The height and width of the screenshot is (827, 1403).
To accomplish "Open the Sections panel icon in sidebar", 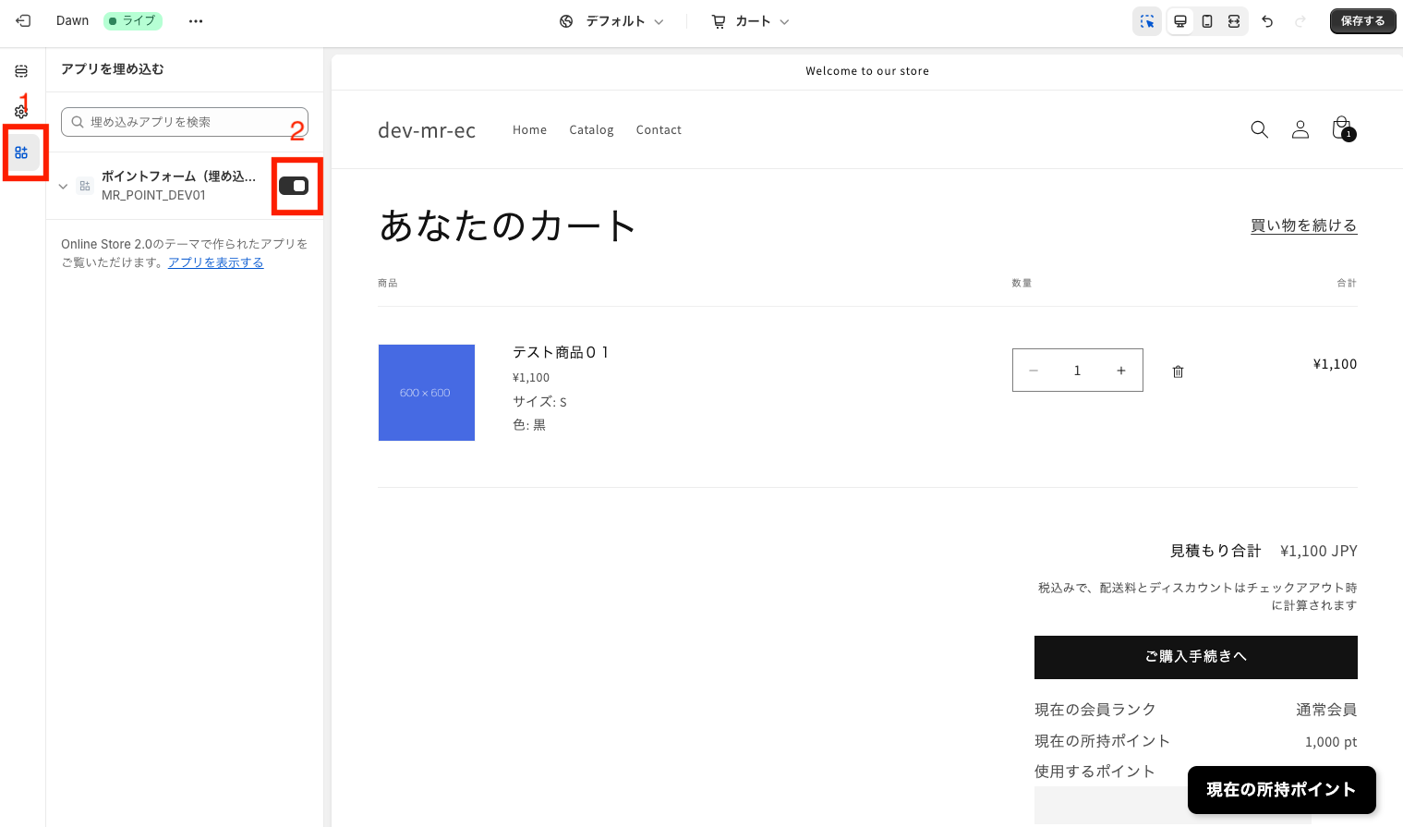I will point(21,71).
